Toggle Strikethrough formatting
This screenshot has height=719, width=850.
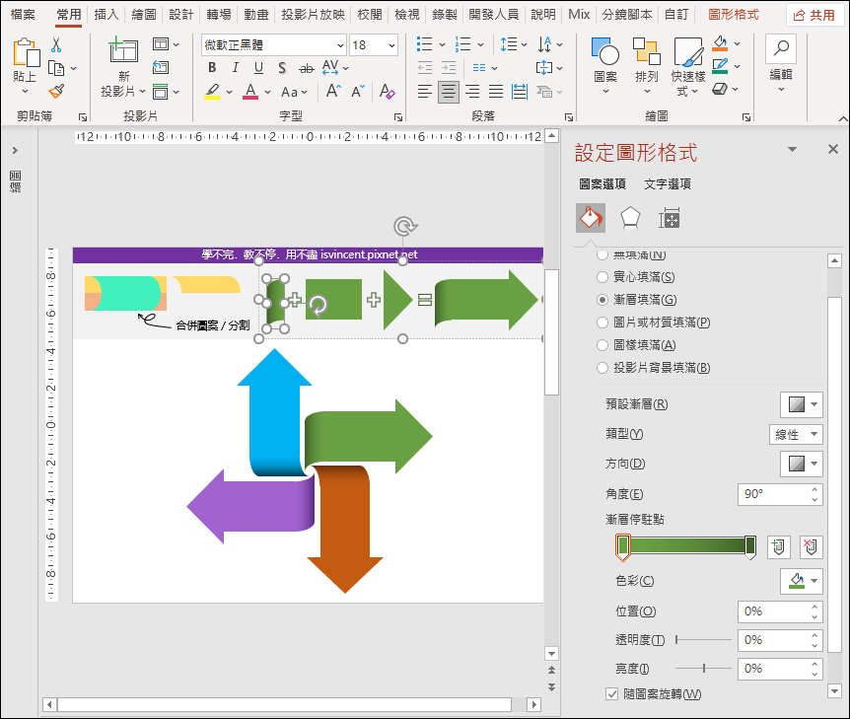tap(307, 68)
